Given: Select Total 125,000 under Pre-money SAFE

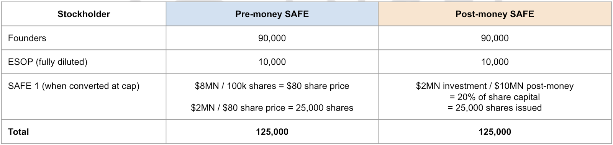Looking at the screenshot, I should 272,132.
